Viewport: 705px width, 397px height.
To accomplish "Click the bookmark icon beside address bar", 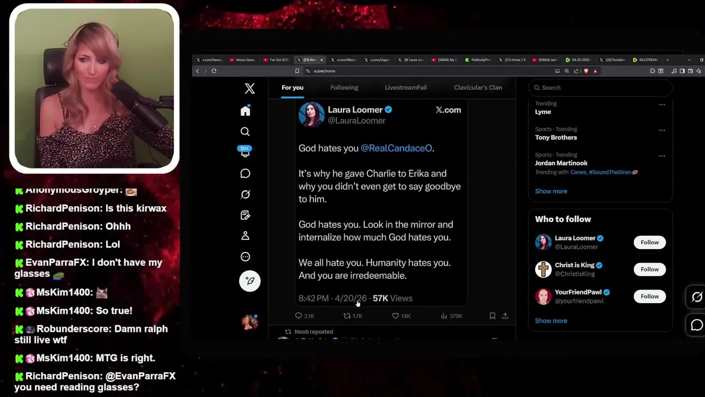I will 297,71.
